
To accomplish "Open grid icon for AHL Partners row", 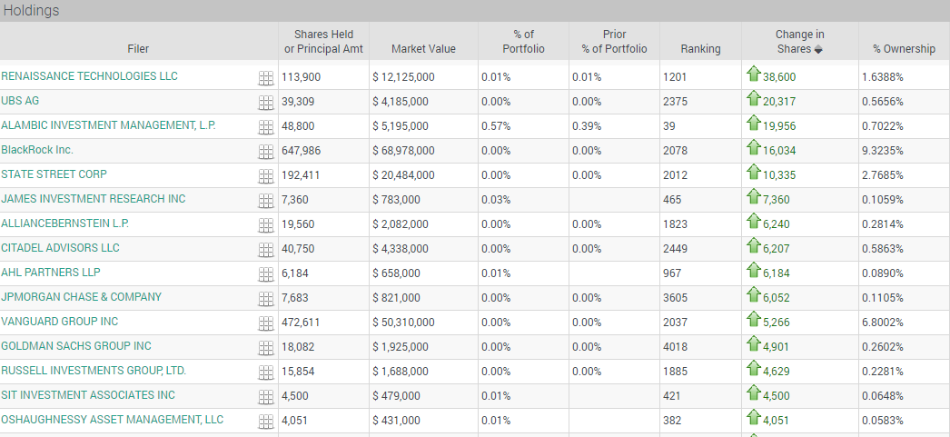I will [x=265, y=274].
